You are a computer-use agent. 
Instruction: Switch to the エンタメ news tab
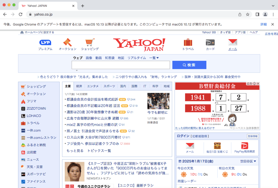click(x=93, y=86)
